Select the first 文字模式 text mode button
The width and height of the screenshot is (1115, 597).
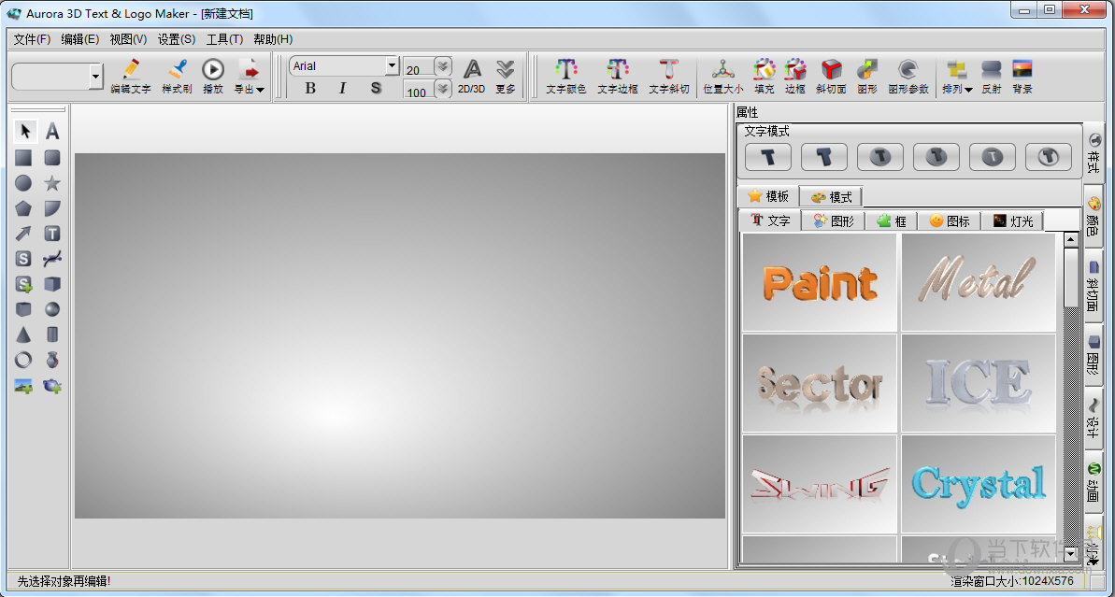tap(768, 157)
